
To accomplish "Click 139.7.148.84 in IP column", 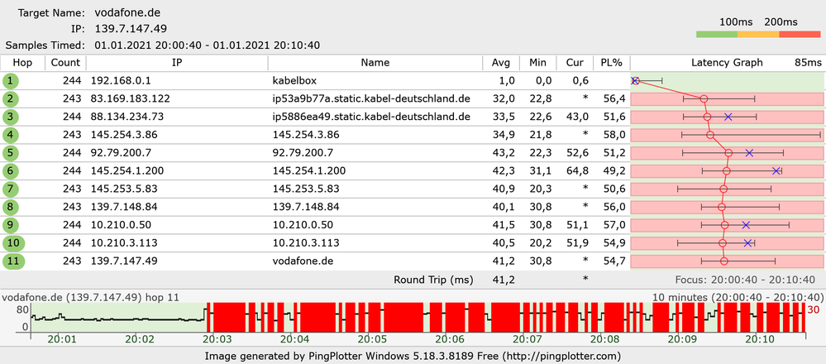I will pos(124,207).
